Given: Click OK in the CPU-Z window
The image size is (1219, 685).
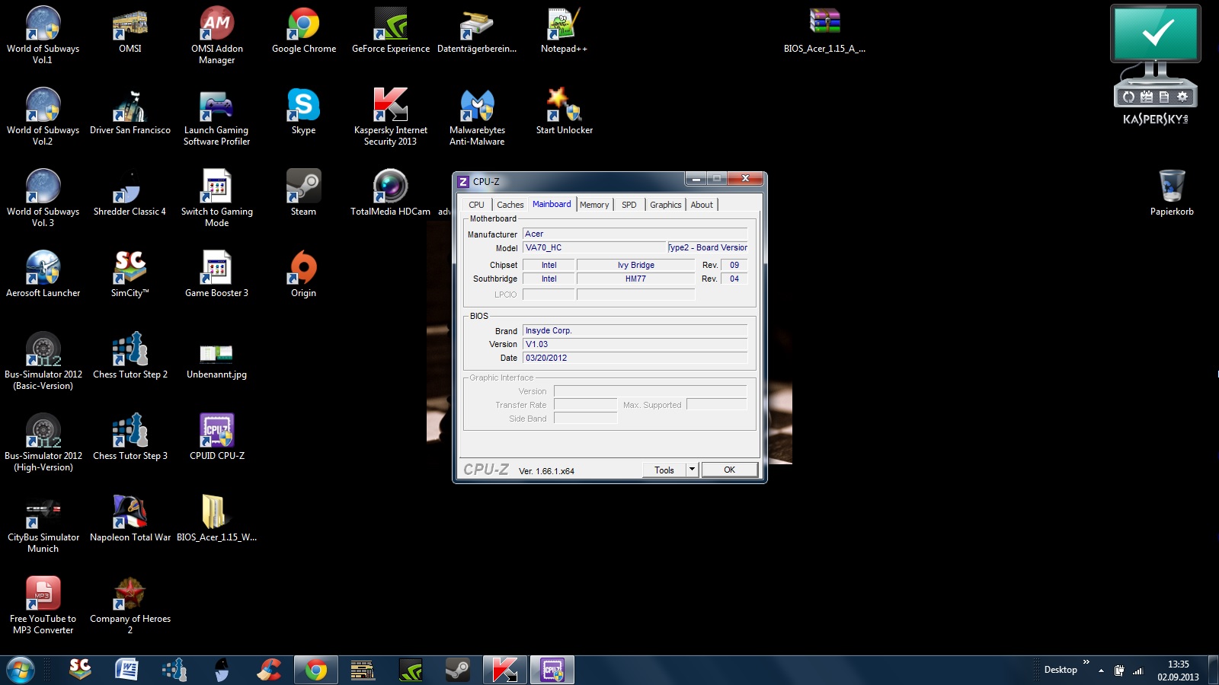Looking at the screenshot, I should pyautogui.click(x=729, y=470).
